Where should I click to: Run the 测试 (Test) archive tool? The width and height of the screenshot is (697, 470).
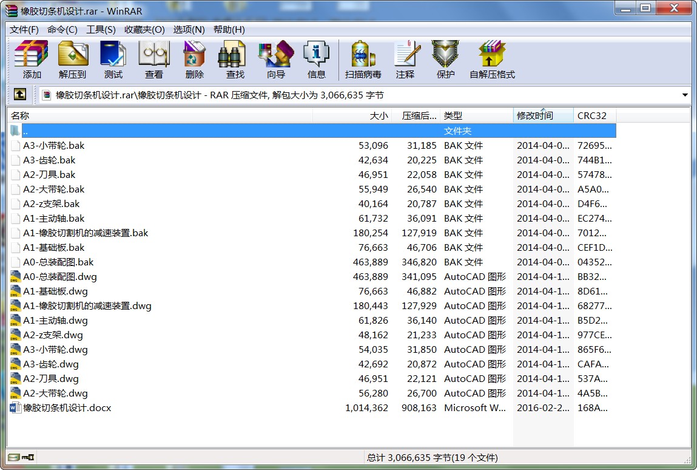coord(113,60)
